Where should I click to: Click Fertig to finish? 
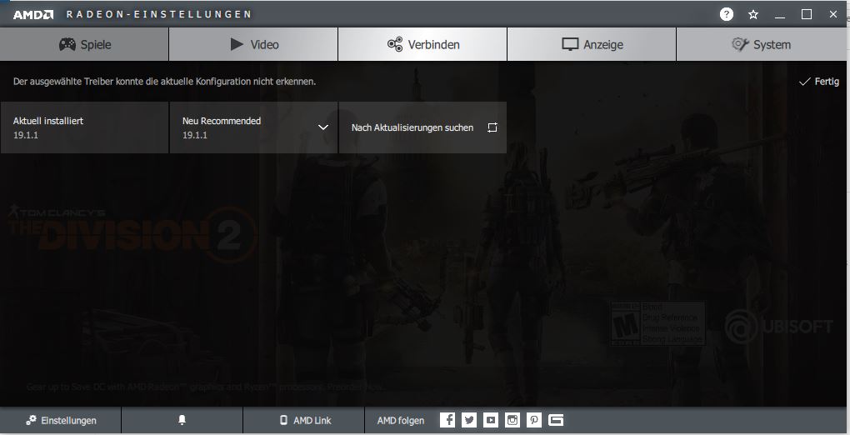(x=819, y=82)
